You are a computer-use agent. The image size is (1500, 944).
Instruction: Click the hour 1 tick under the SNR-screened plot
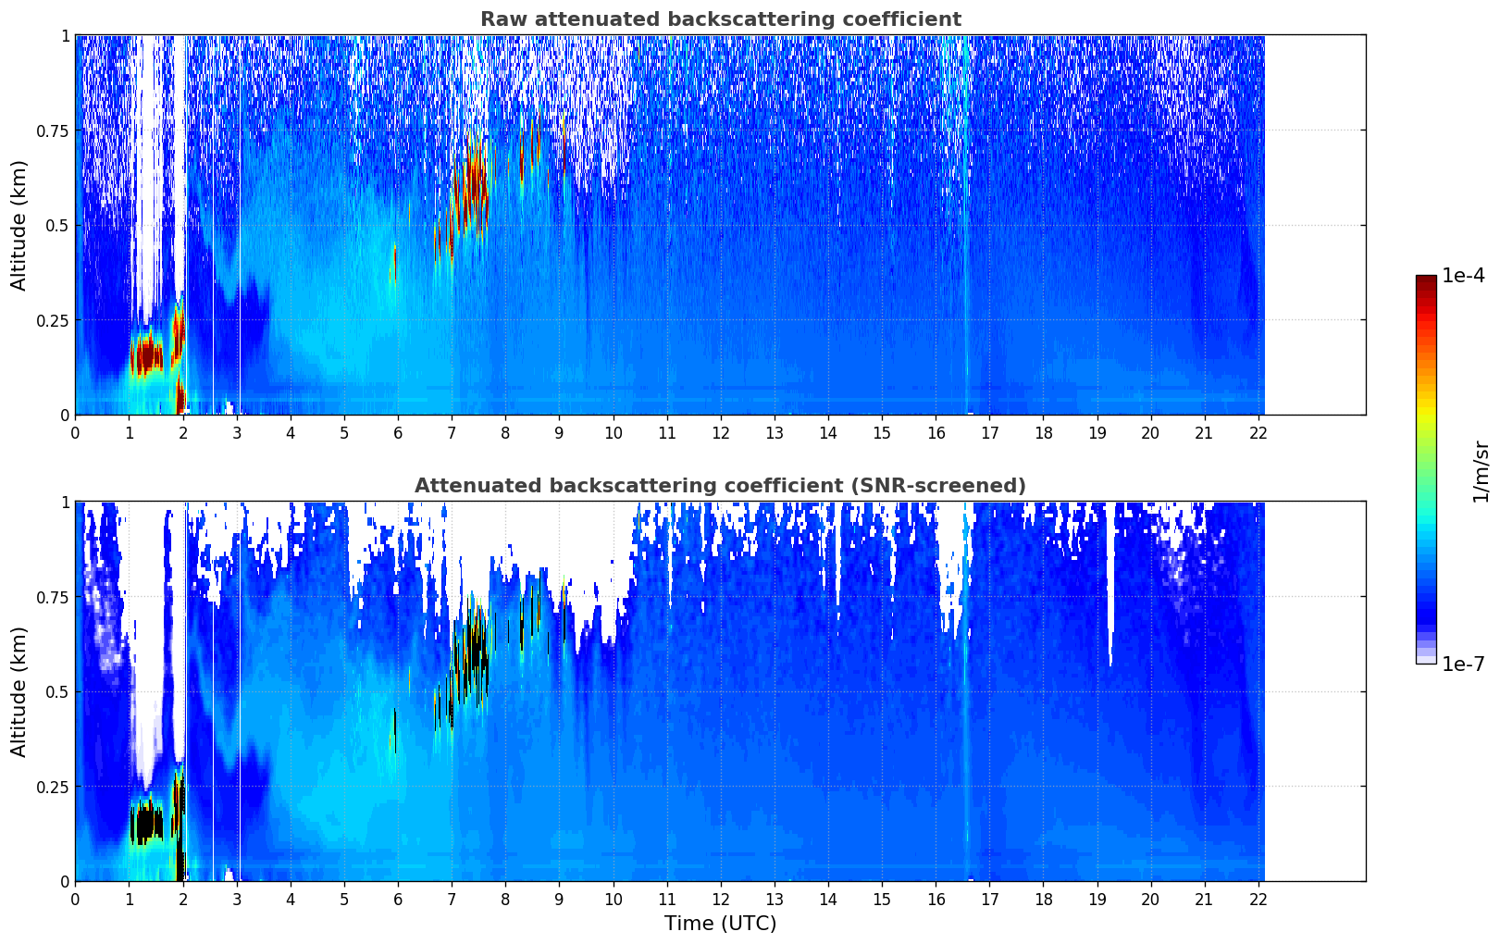tap(129, 899)
